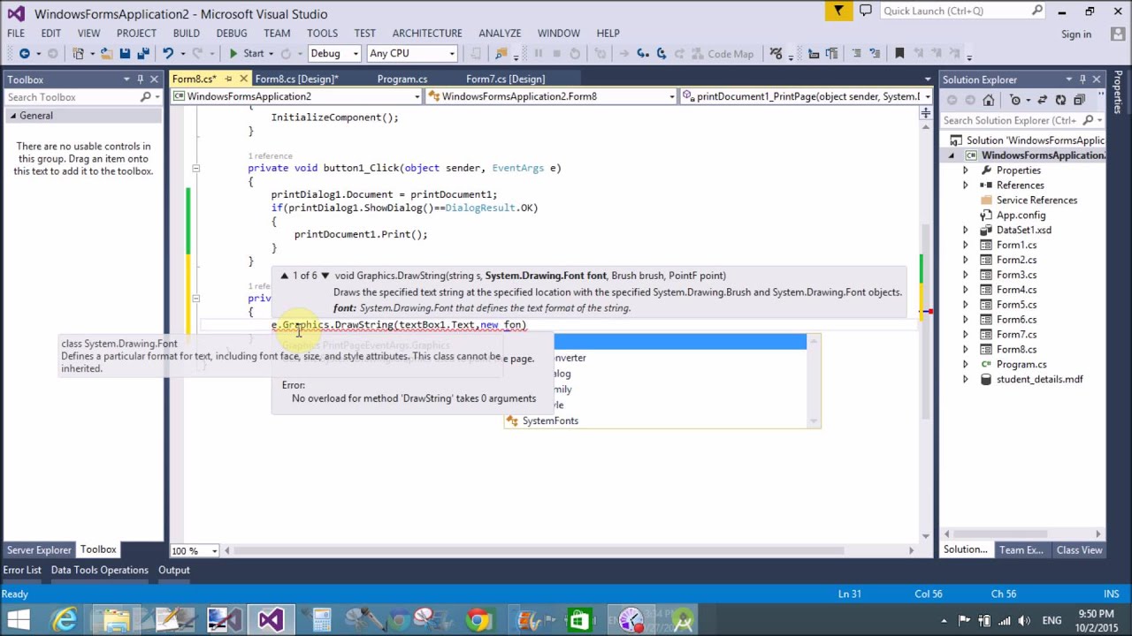Click the Comment Selection toolbar icon

856,54
